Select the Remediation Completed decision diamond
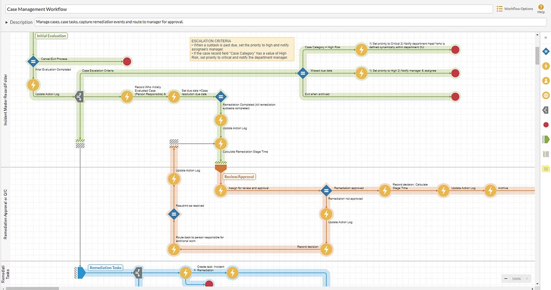This screenshot has height=290, width=551. pyautogui.click(x=220, y=97)
